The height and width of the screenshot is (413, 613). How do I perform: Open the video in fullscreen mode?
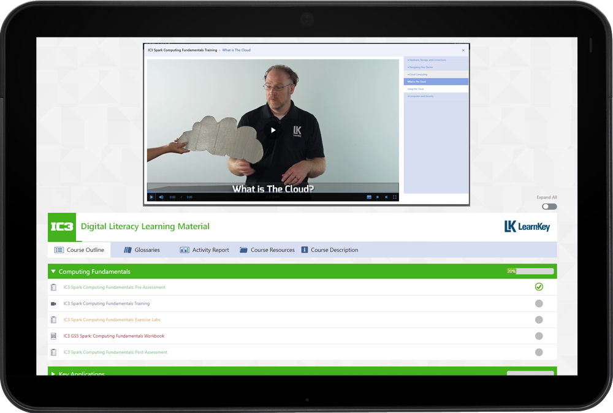click(x=395, y=197)
